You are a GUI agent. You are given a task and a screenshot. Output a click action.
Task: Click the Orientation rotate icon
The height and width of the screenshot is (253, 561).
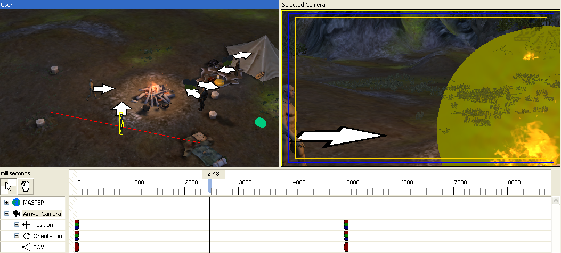pyautogui.click(x=26, y=236)
